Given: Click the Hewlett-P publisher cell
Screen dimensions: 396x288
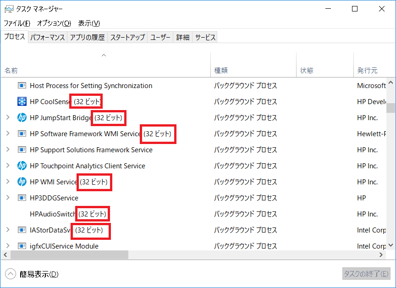Looking at the screenshot, I should (371, 133).
